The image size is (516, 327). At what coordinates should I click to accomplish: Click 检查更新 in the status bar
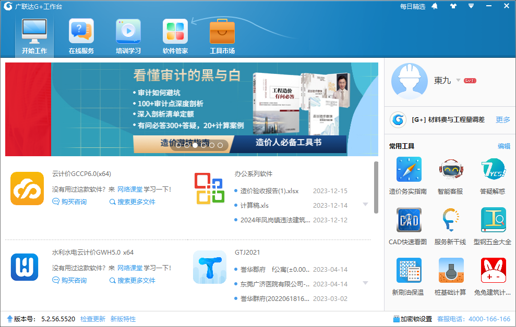click(x=93, y=319)
